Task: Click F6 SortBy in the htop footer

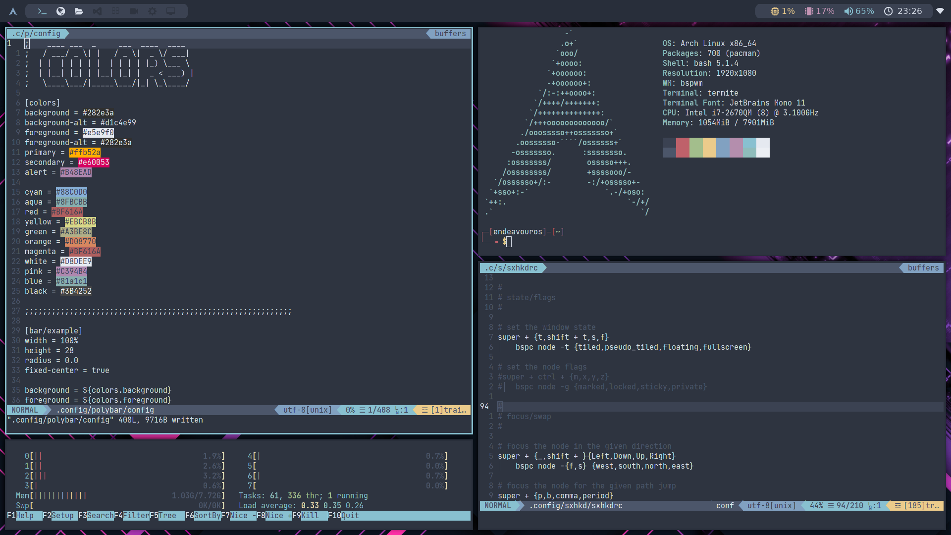Action: click(203, 515)
